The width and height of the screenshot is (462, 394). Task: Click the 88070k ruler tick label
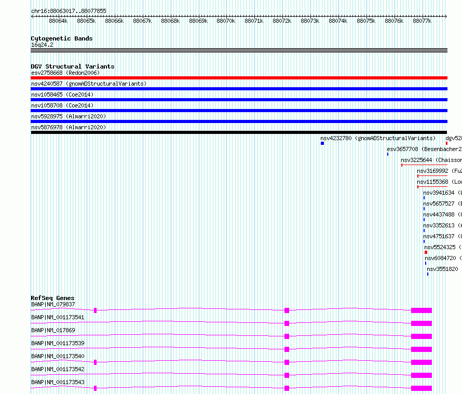226,21
